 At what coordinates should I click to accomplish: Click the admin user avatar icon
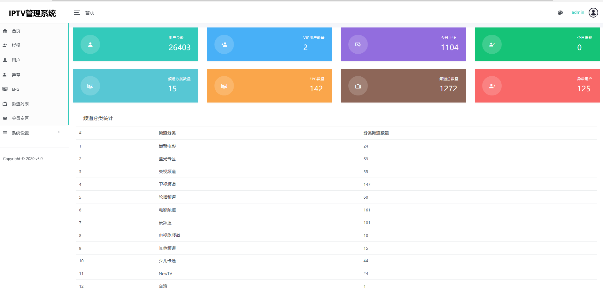[x=593, y=12]
